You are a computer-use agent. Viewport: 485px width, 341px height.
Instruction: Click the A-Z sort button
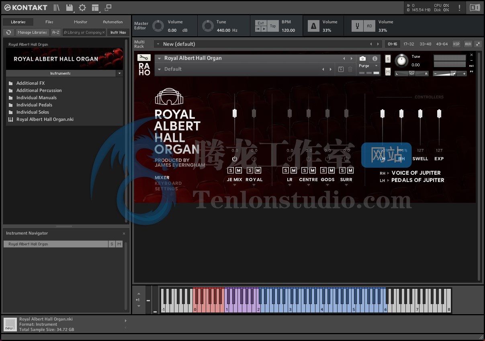[56, 33]
